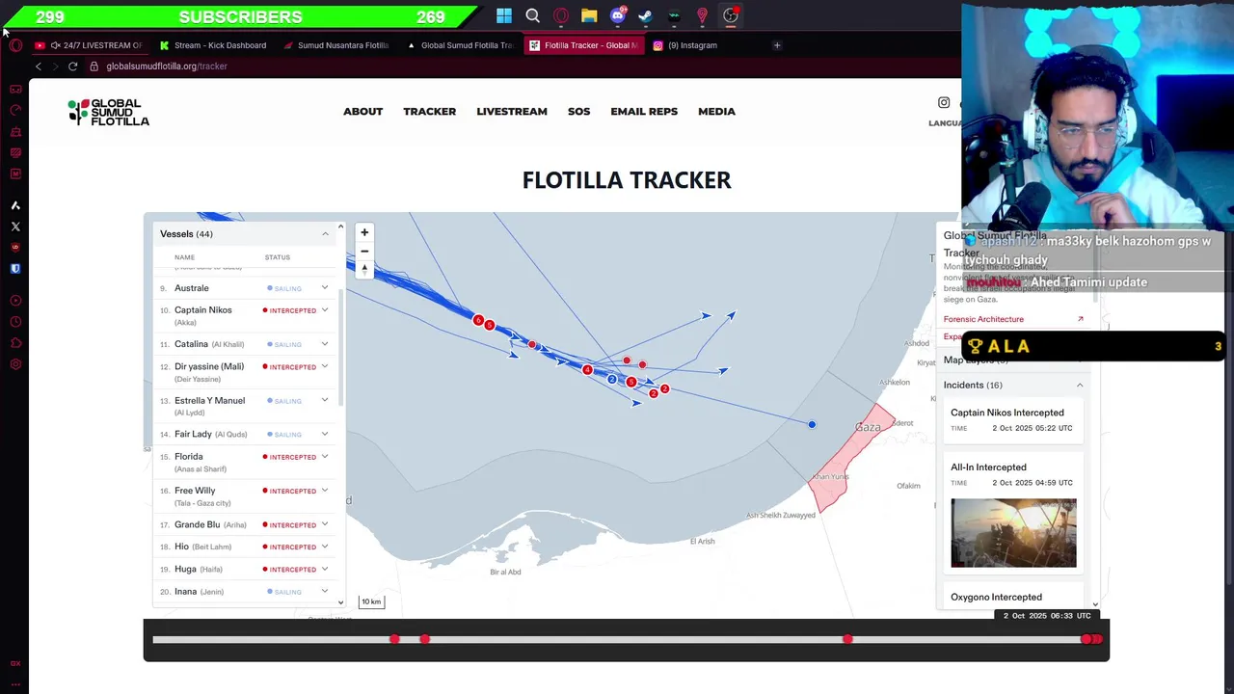Open uBlock Origin shield in sidebar
Viewport: 1234px width, 694px height.
[x=15, y=248]
